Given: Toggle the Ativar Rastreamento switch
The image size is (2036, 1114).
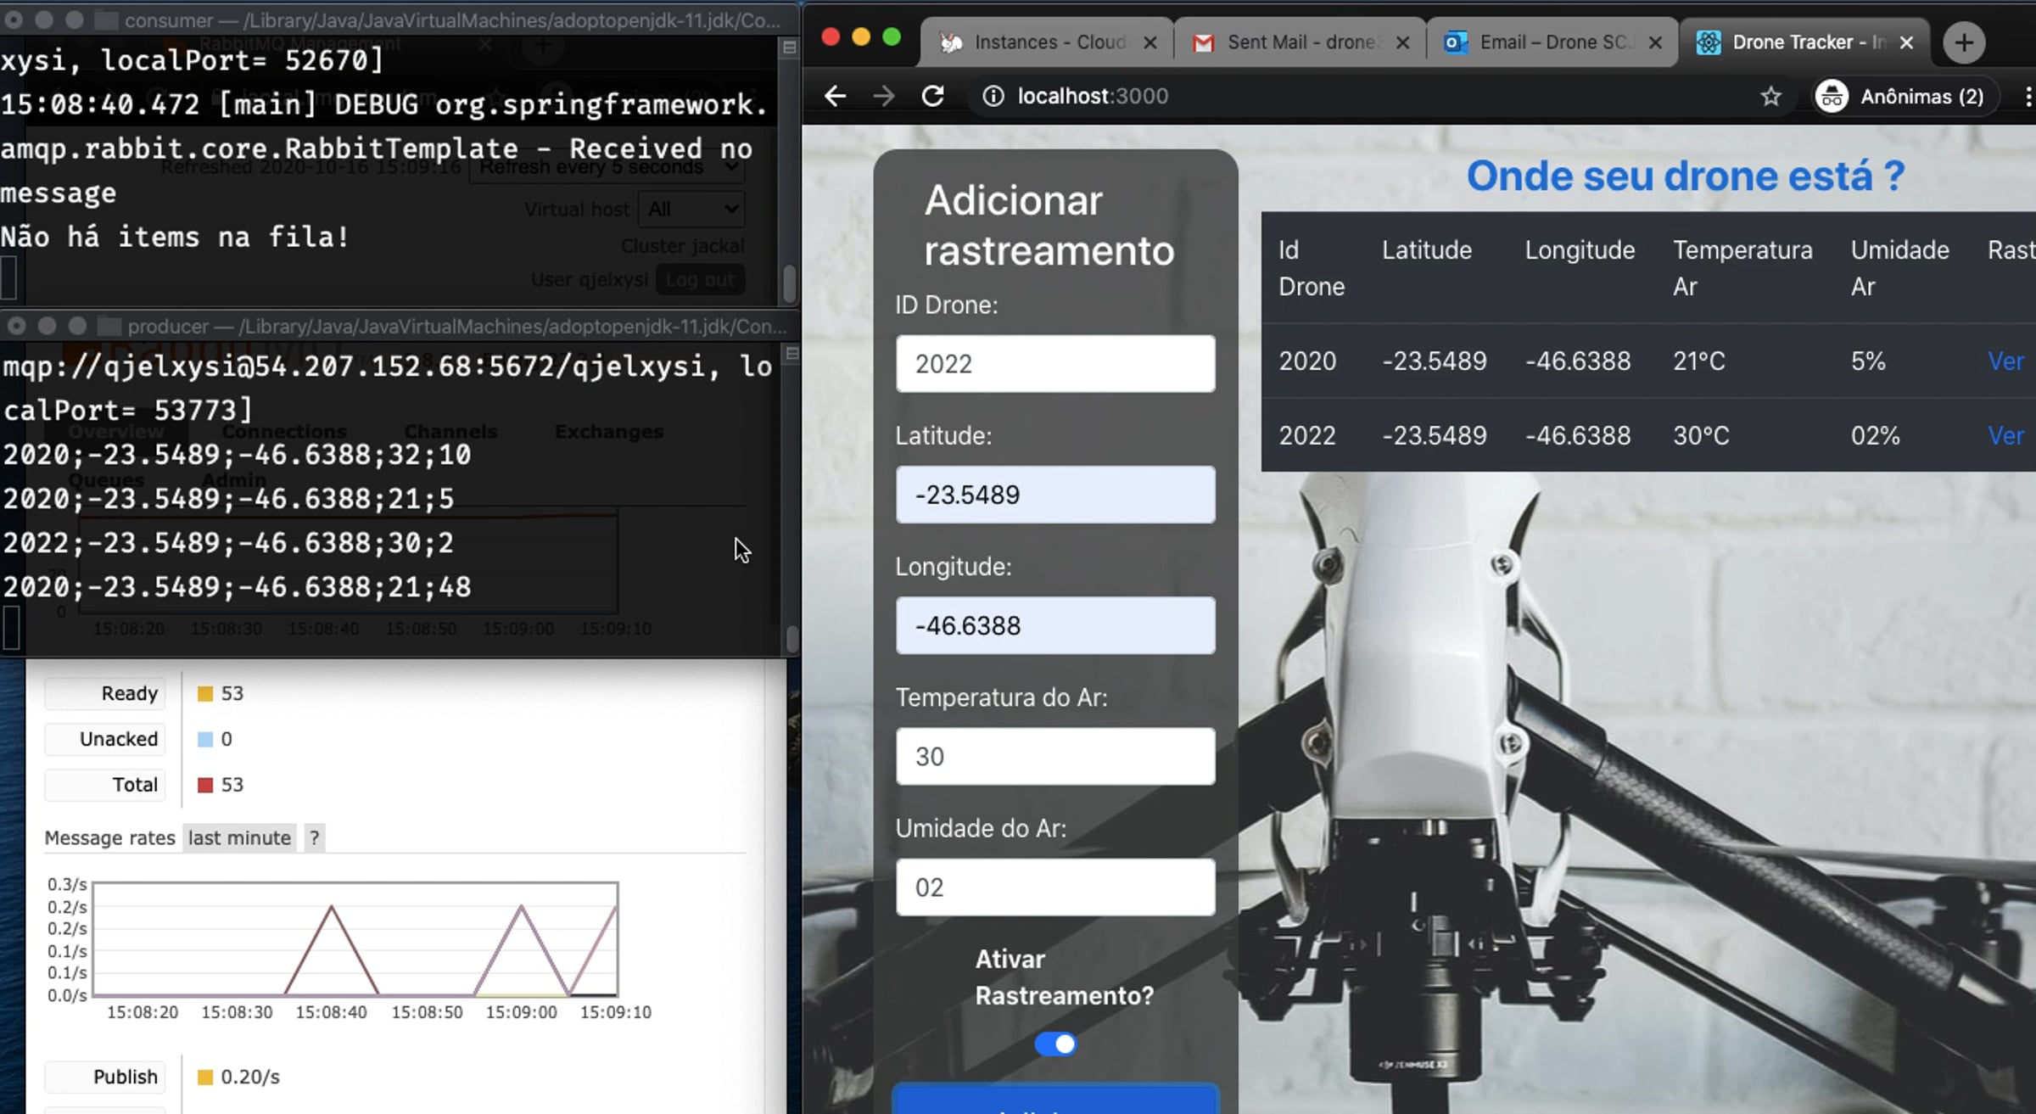Looking at the screenshot, I should pyautogui.click(x=1055, y=1044).
